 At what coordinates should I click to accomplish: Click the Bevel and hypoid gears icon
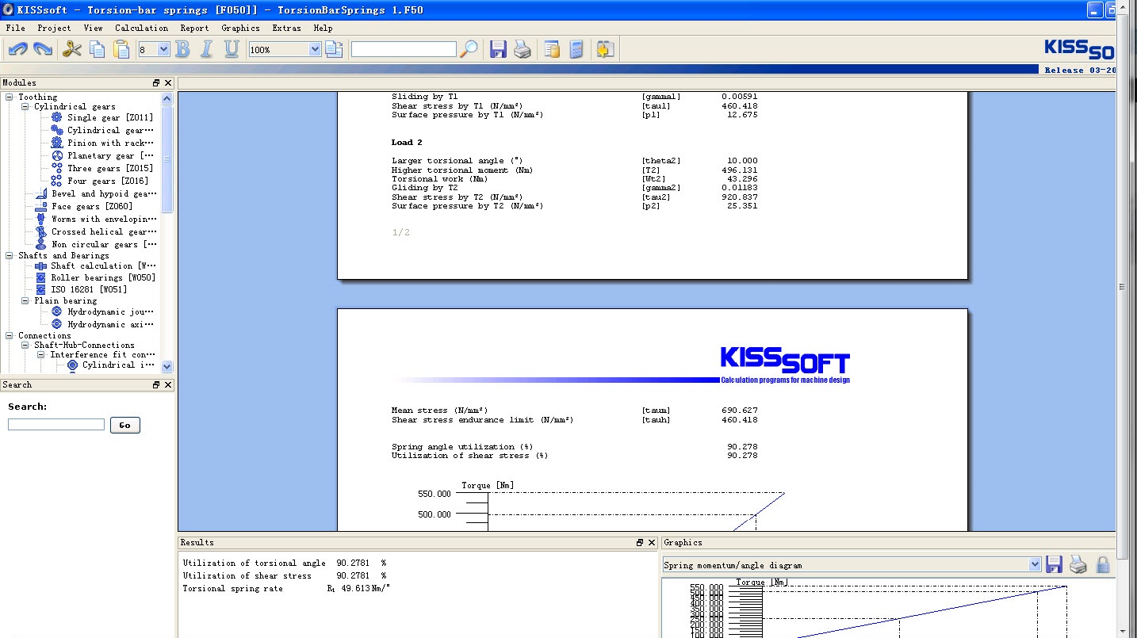(x=41, y=193)
